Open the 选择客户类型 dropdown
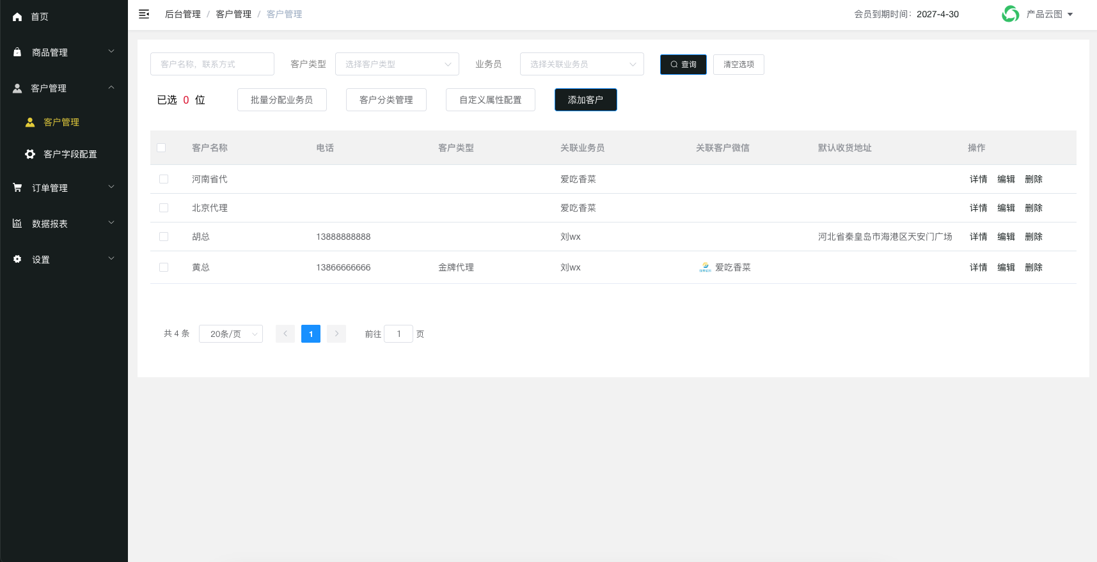Screen dimensions: 1097x562 tap(397, 64)
